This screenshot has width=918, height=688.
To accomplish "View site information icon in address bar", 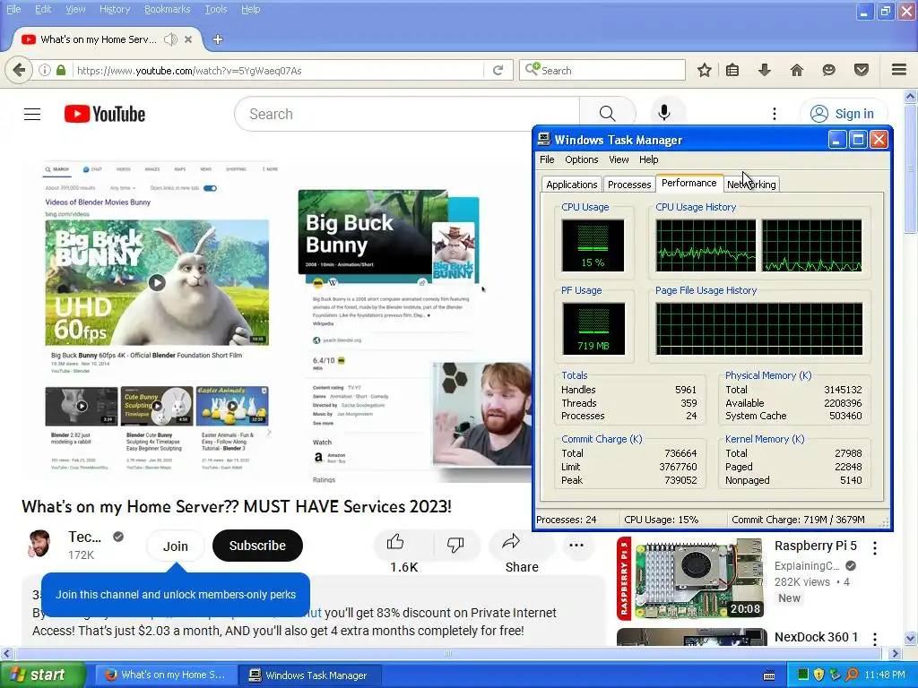I will point(45,70).
